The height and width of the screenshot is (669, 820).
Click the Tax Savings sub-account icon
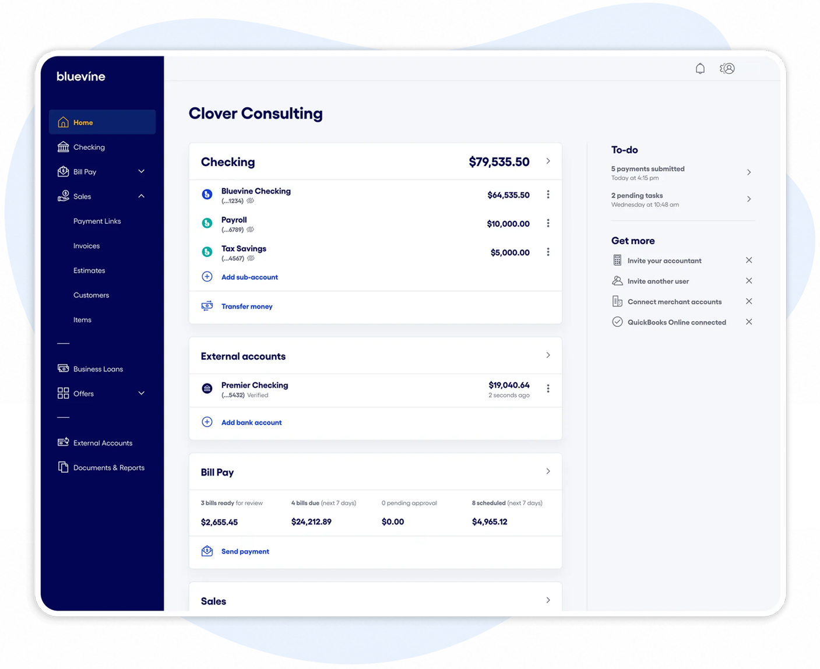tap(207, 252)
